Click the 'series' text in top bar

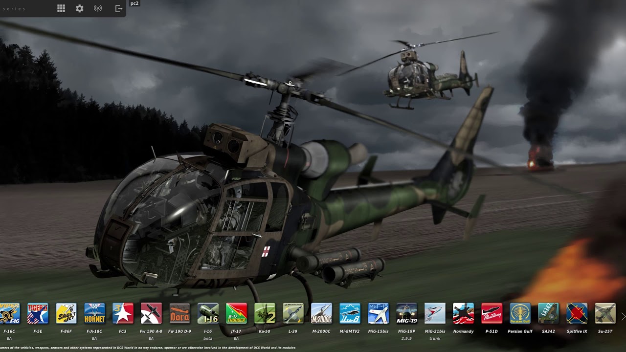click(14, 9)
